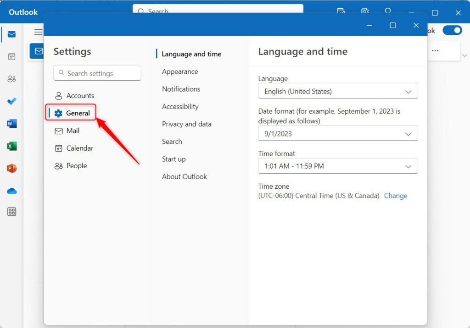Open Microsoft To Do from the sidebar
The width and height of the screenshot is (470, 328).
pyautogui.click(x=11, y=101)
